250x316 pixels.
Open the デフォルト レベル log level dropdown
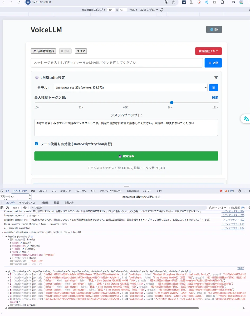pyautogui.click(x=217, y=208)
